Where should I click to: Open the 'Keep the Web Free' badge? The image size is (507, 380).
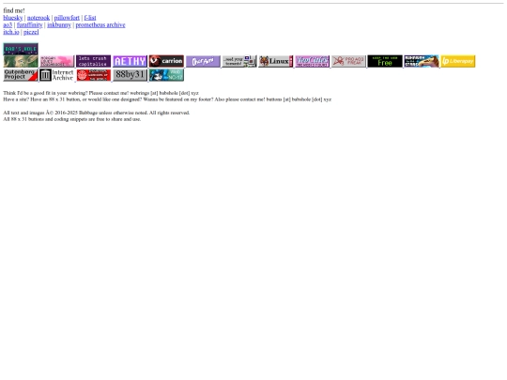[385, 61]
